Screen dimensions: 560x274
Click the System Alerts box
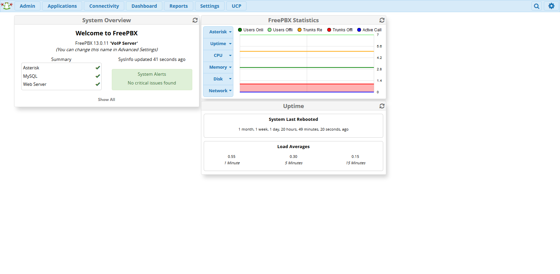click(152, 79)
